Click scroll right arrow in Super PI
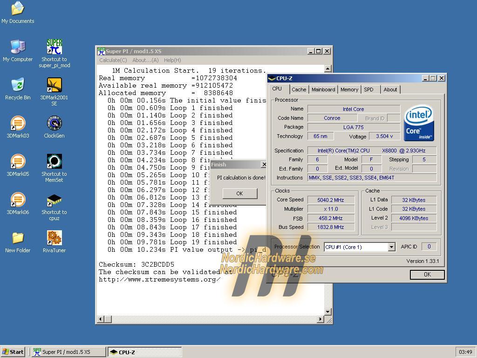 pos(320,319)
